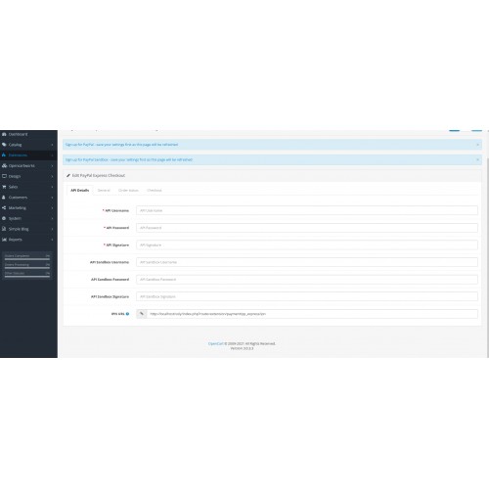Switch to the General tab
This screenshot has height=489, width=489.
tap(104, 190)
